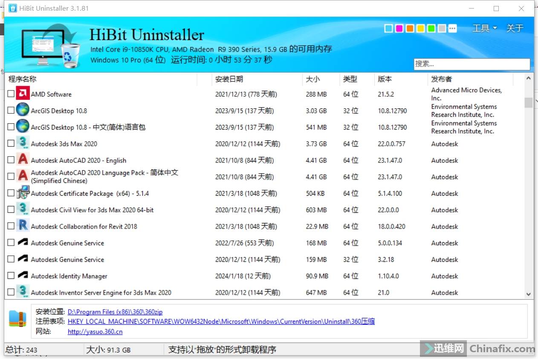
Task: Click the 2021/12/13 (778 天前) date cell
Action: [x=246, y=94]
